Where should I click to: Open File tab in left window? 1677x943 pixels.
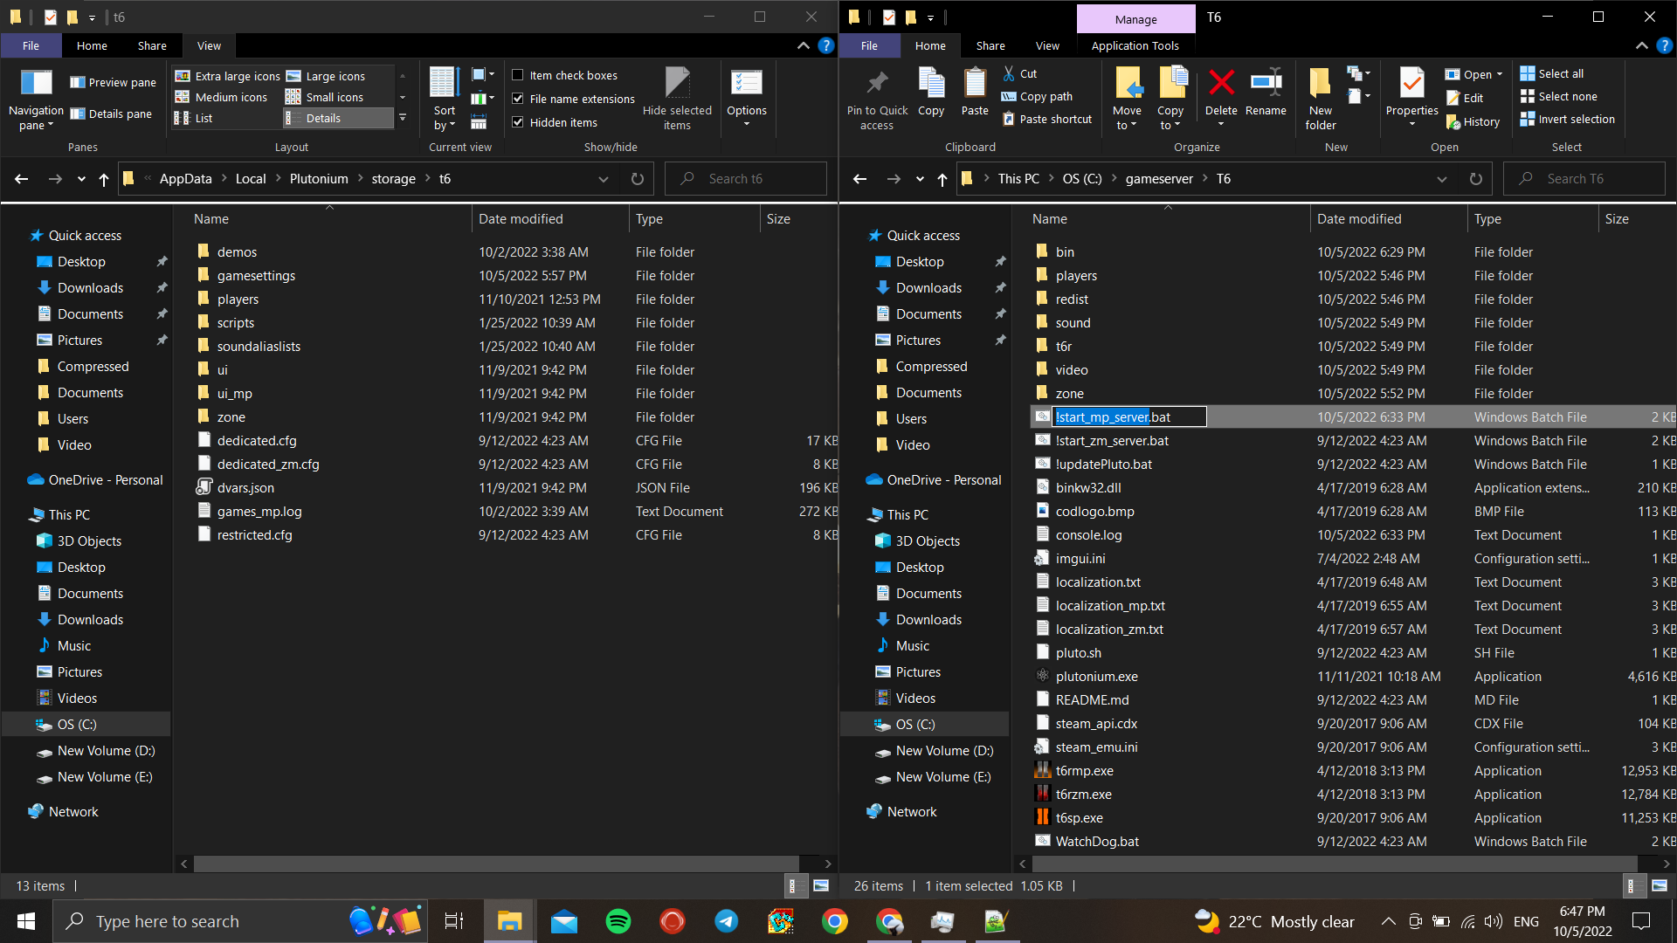[x=31, y=45]
